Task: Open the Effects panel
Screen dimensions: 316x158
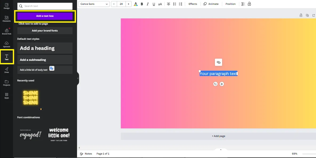Action: 193,4
